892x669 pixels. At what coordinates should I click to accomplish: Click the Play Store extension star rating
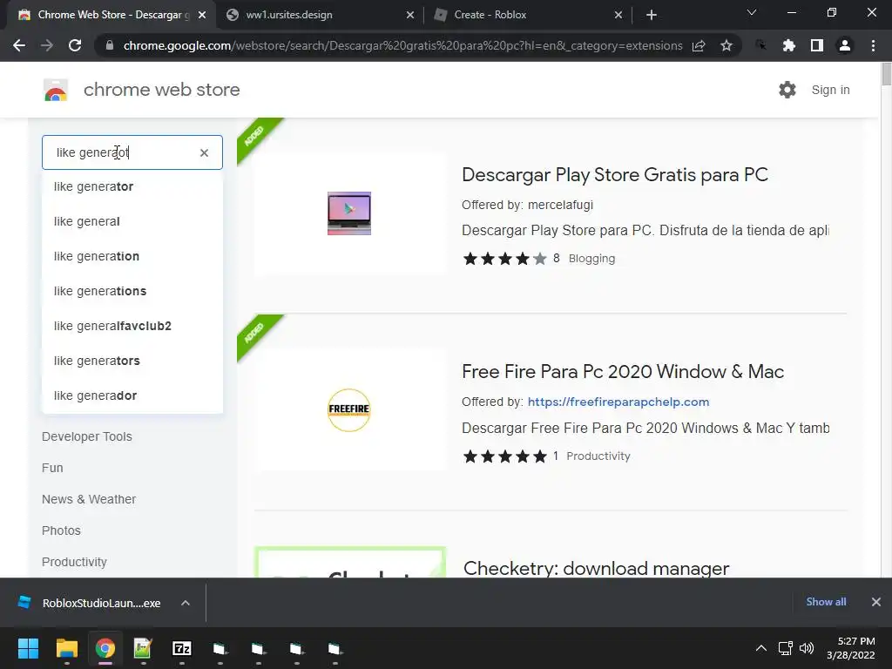[504, 259]
